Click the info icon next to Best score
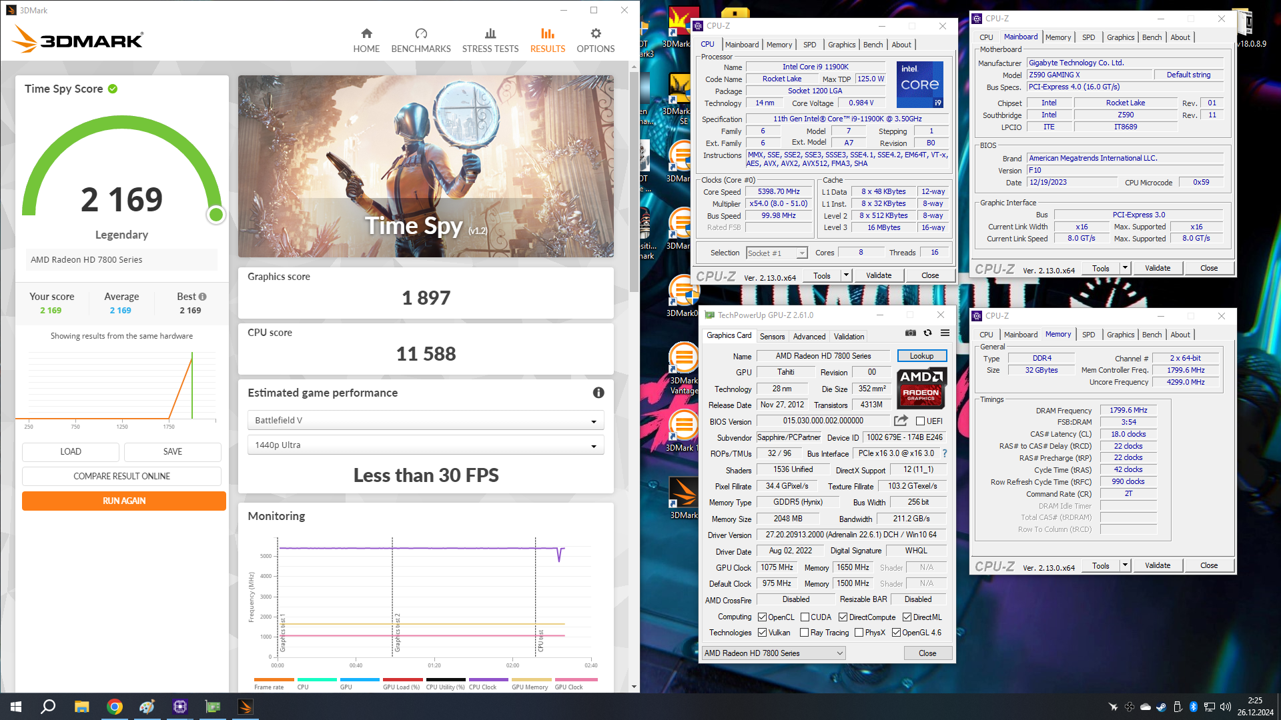 [203, 297]
